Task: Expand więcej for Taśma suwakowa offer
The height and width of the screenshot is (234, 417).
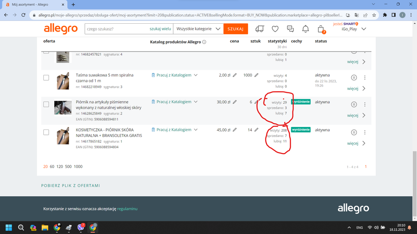Action: coord(356,89)
